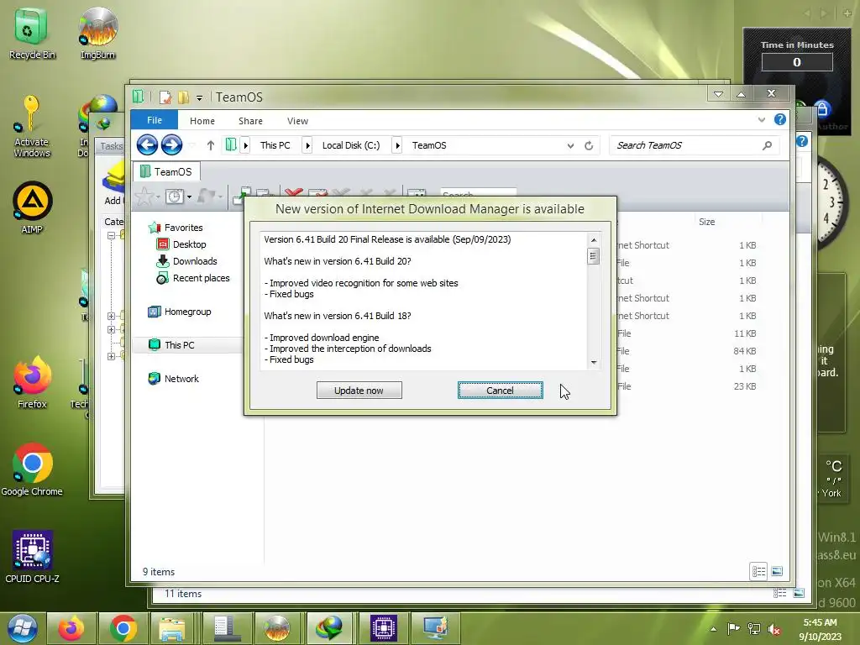860x645 pixels.
Task: Click the history clock toolbar icon
Action: [x=175, y=197]
